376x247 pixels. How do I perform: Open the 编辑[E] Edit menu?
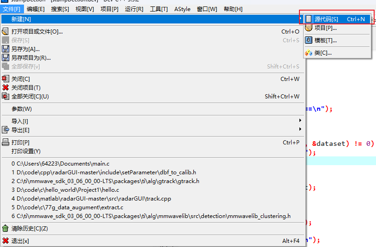[x=36, y=9]
